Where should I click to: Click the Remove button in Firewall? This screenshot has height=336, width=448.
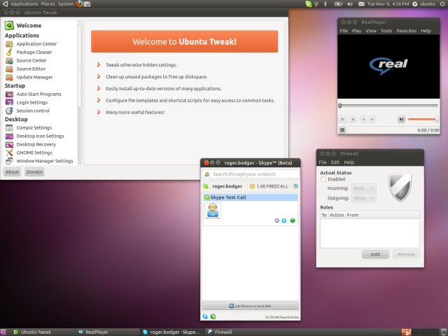click(x=406, y=254)
